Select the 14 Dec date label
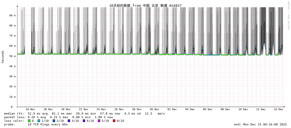Viewport: 291px width, 128px height. [x=279, y=109]
